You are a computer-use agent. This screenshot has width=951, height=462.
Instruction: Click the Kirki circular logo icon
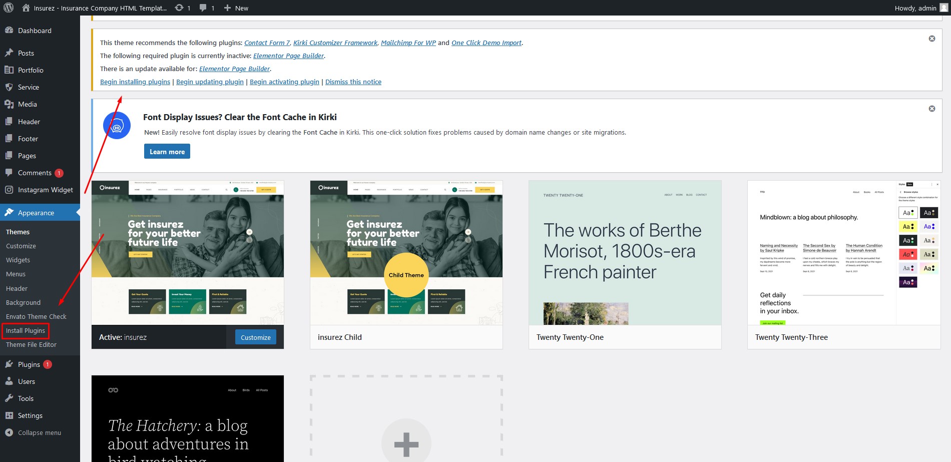(x=117, y=126)
